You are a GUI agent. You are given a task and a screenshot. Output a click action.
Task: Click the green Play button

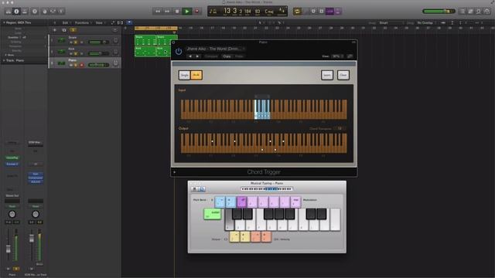click(187, 12)
